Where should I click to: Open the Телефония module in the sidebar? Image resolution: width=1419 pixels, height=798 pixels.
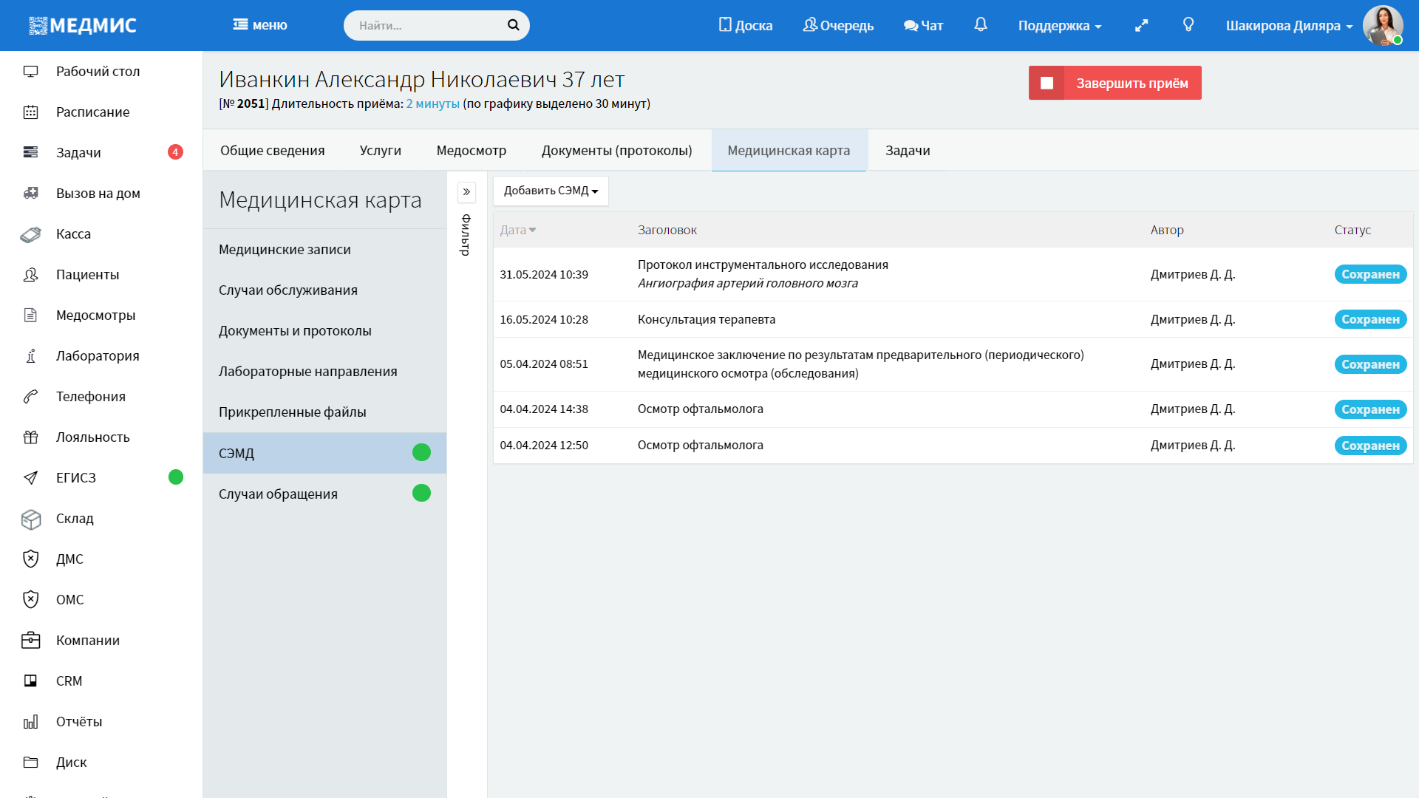pos(90,397)
